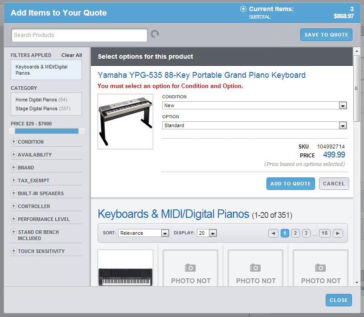
Task: Open first product thumbnail in results
Action: (125, 268)
